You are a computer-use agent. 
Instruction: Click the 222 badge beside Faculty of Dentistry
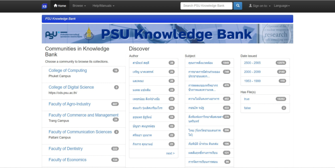(115, 149)
